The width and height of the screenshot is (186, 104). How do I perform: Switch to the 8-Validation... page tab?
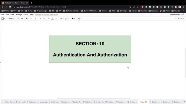pos(87,102)
